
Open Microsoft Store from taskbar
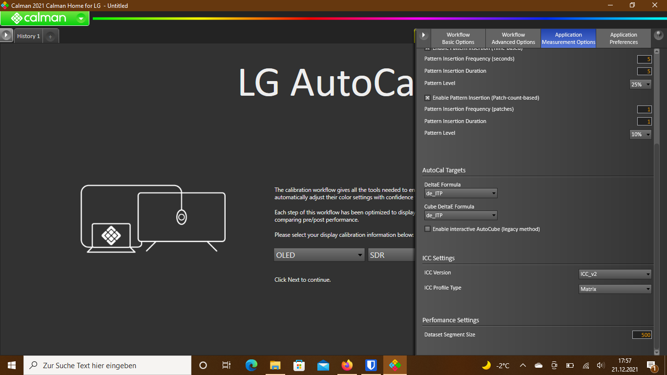pos(299,365)
